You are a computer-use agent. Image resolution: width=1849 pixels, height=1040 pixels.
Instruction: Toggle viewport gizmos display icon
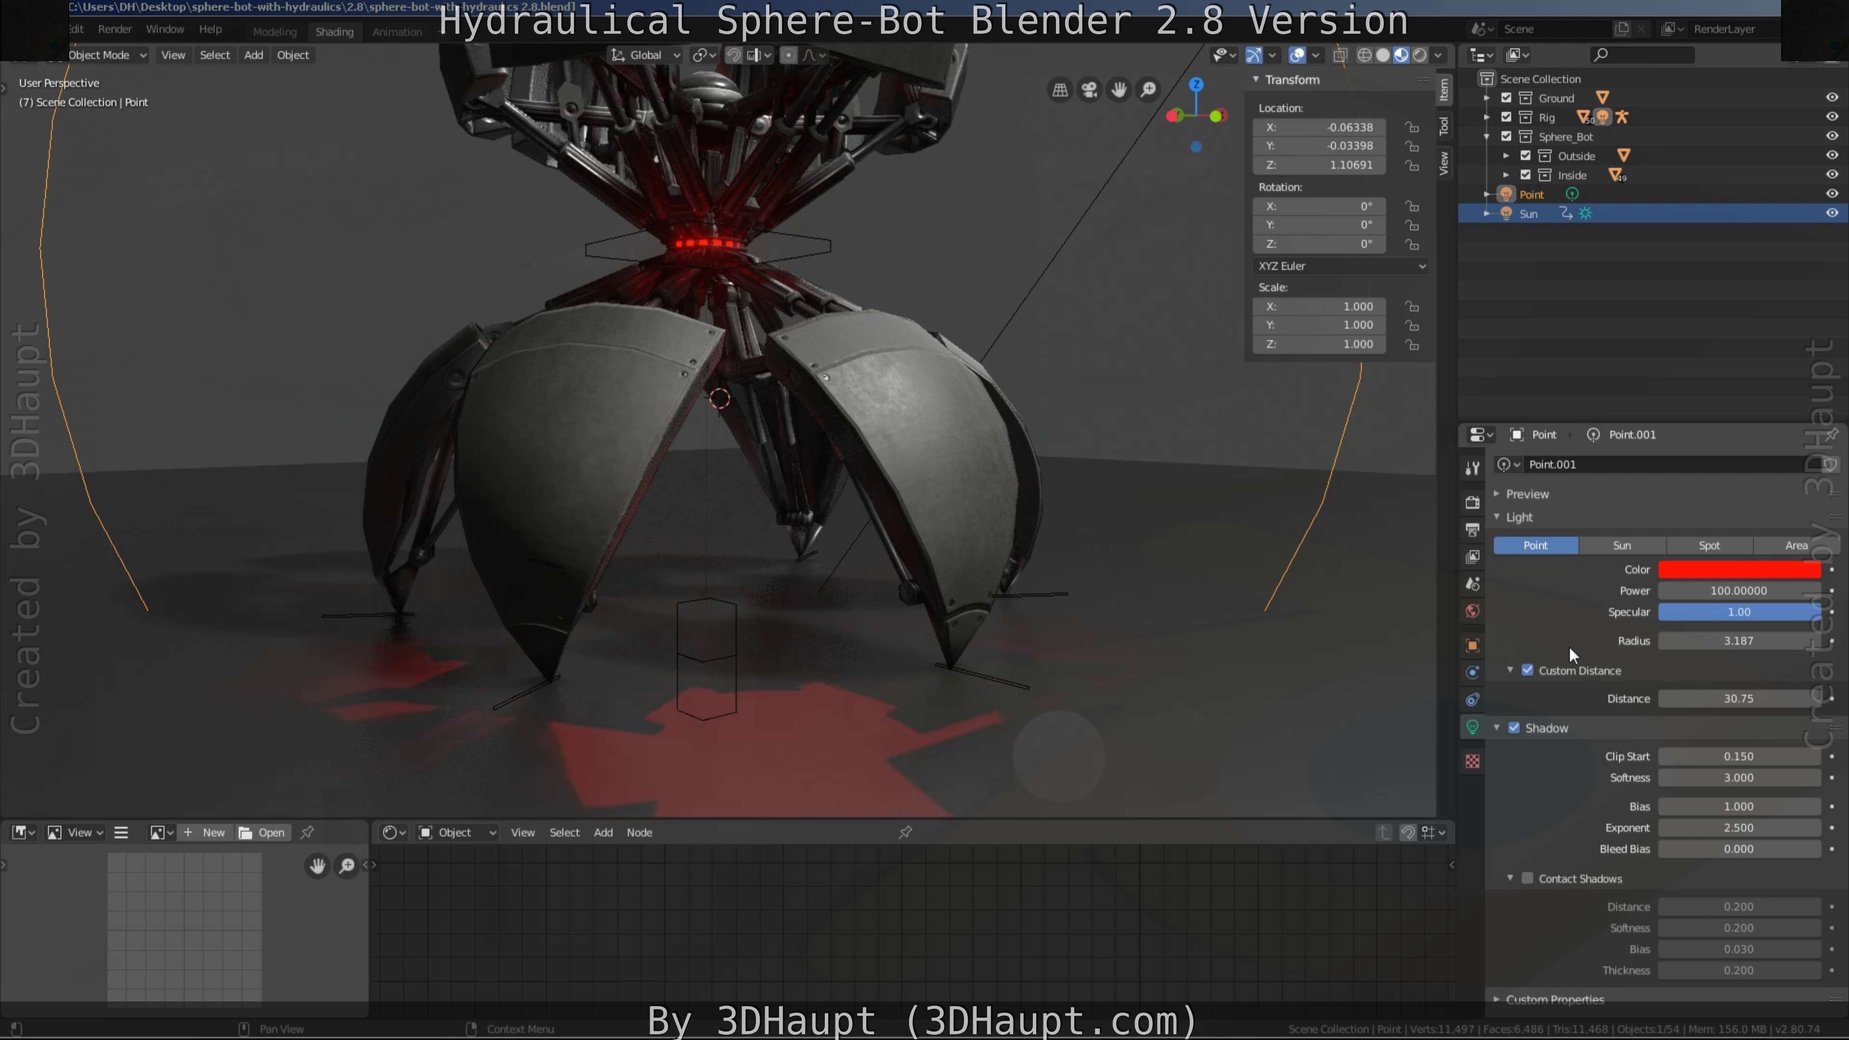click(x=1254, y=55)
